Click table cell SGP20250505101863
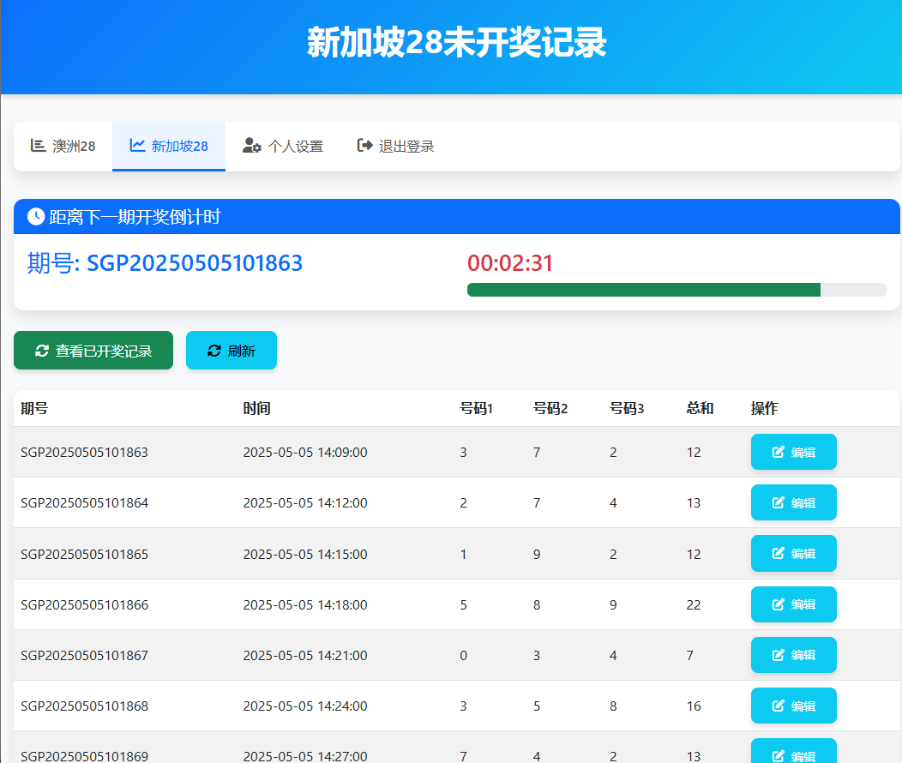 tap(85, 453)
